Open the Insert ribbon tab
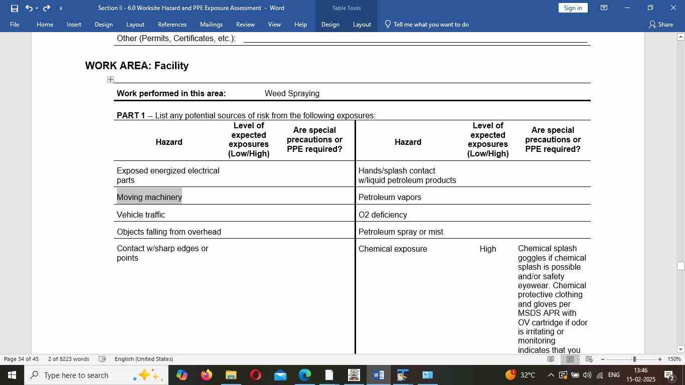Viewport: 685px width, 385px height. pos(74,25)
